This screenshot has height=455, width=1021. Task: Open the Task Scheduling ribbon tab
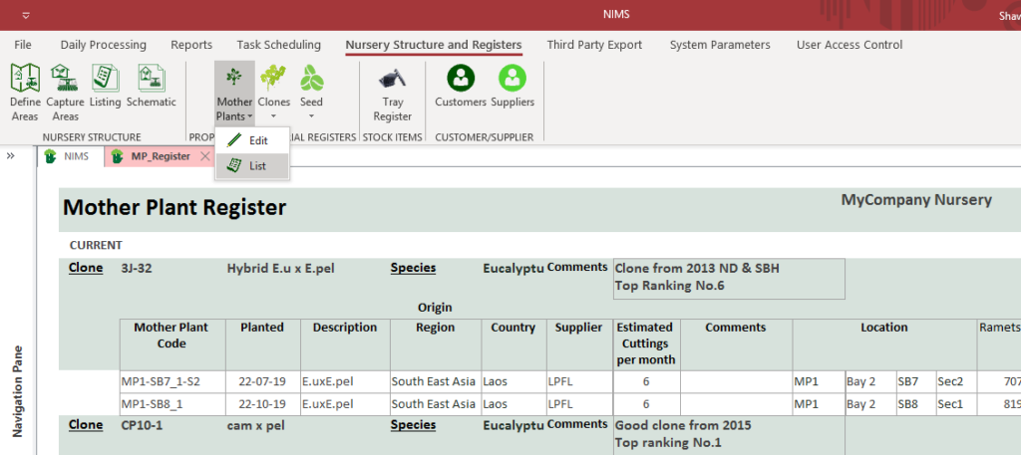[278, 45]
